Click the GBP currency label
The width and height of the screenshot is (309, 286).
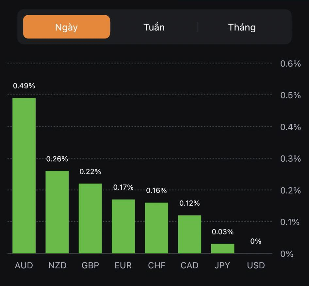tap(90, 265)
